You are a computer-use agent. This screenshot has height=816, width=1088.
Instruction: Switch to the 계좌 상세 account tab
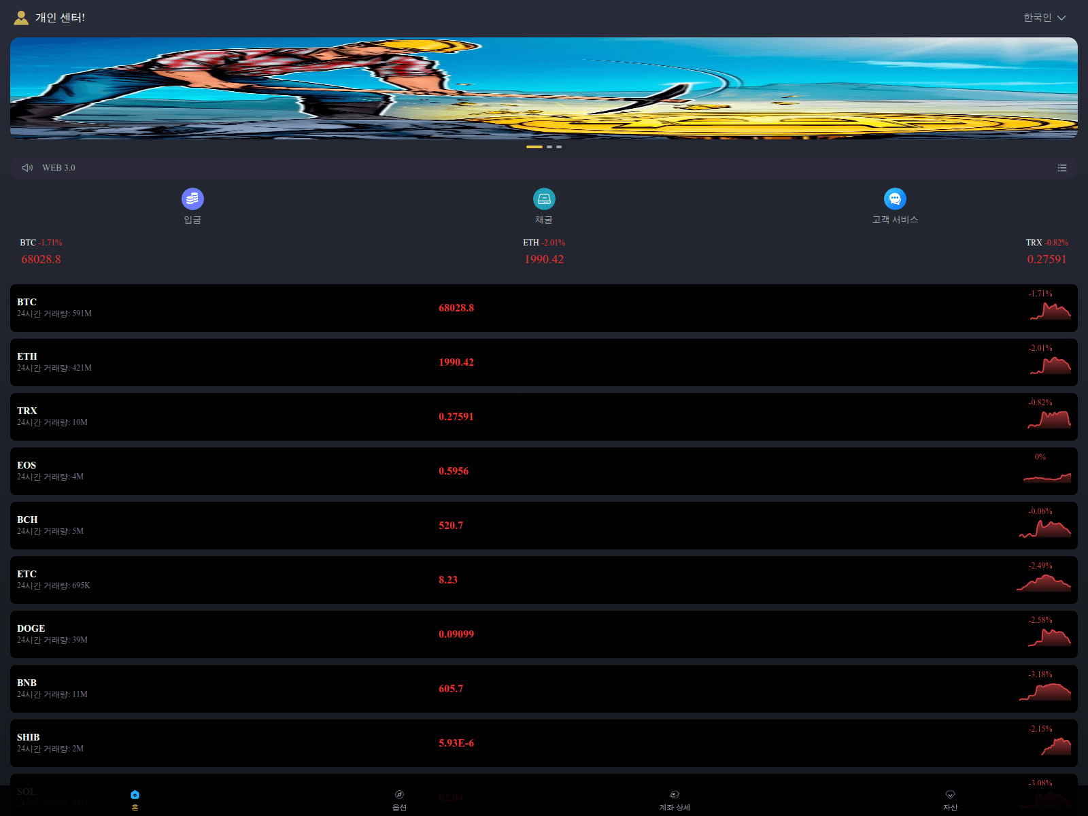675,800
